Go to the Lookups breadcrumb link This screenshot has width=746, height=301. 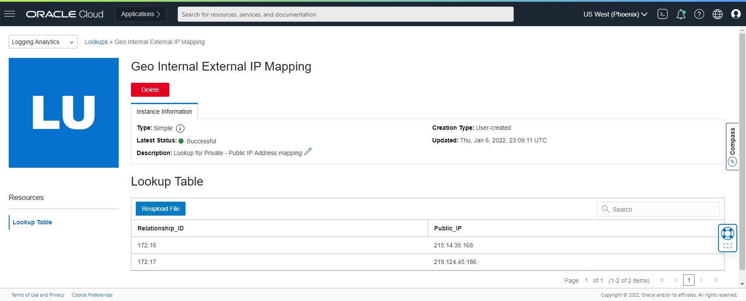[x=96, y=42]
